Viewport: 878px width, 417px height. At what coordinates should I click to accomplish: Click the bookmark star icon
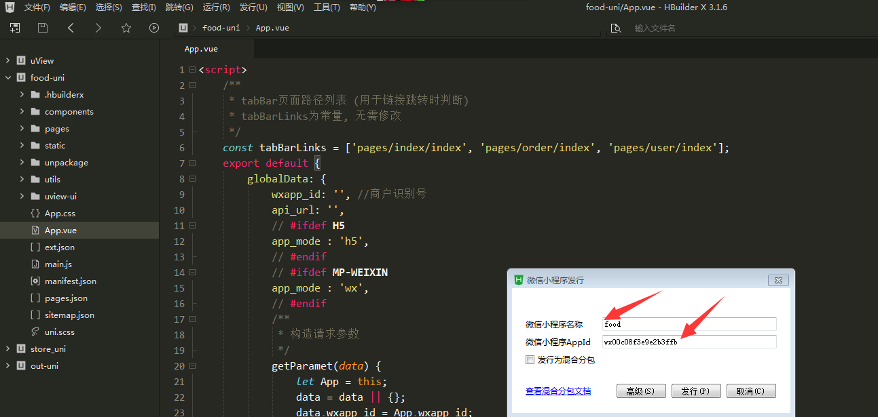tap(126, 28)
